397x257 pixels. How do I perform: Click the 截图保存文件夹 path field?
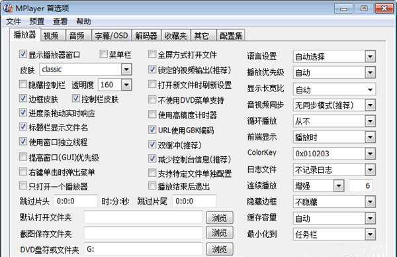pos(144,233)
